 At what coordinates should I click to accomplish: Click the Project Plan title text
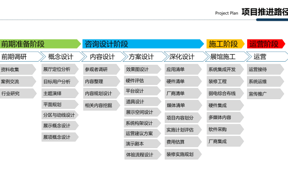[x=226, y=13]
